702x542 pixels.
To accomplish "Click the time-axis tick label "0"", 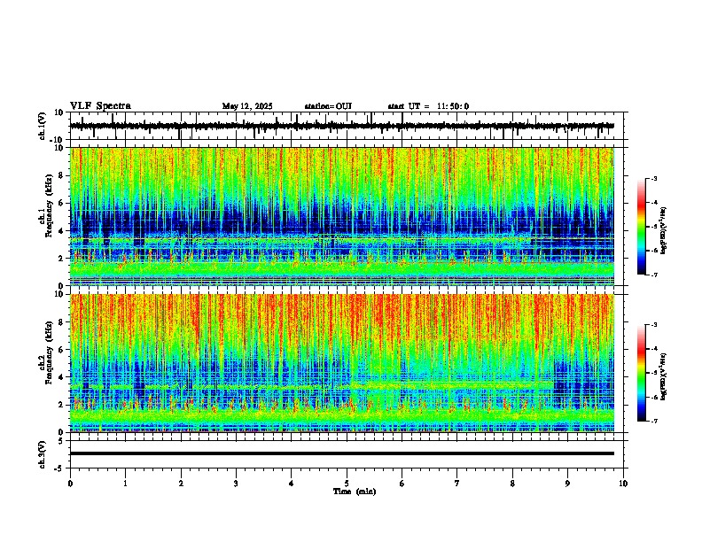I will coord(70,484).
